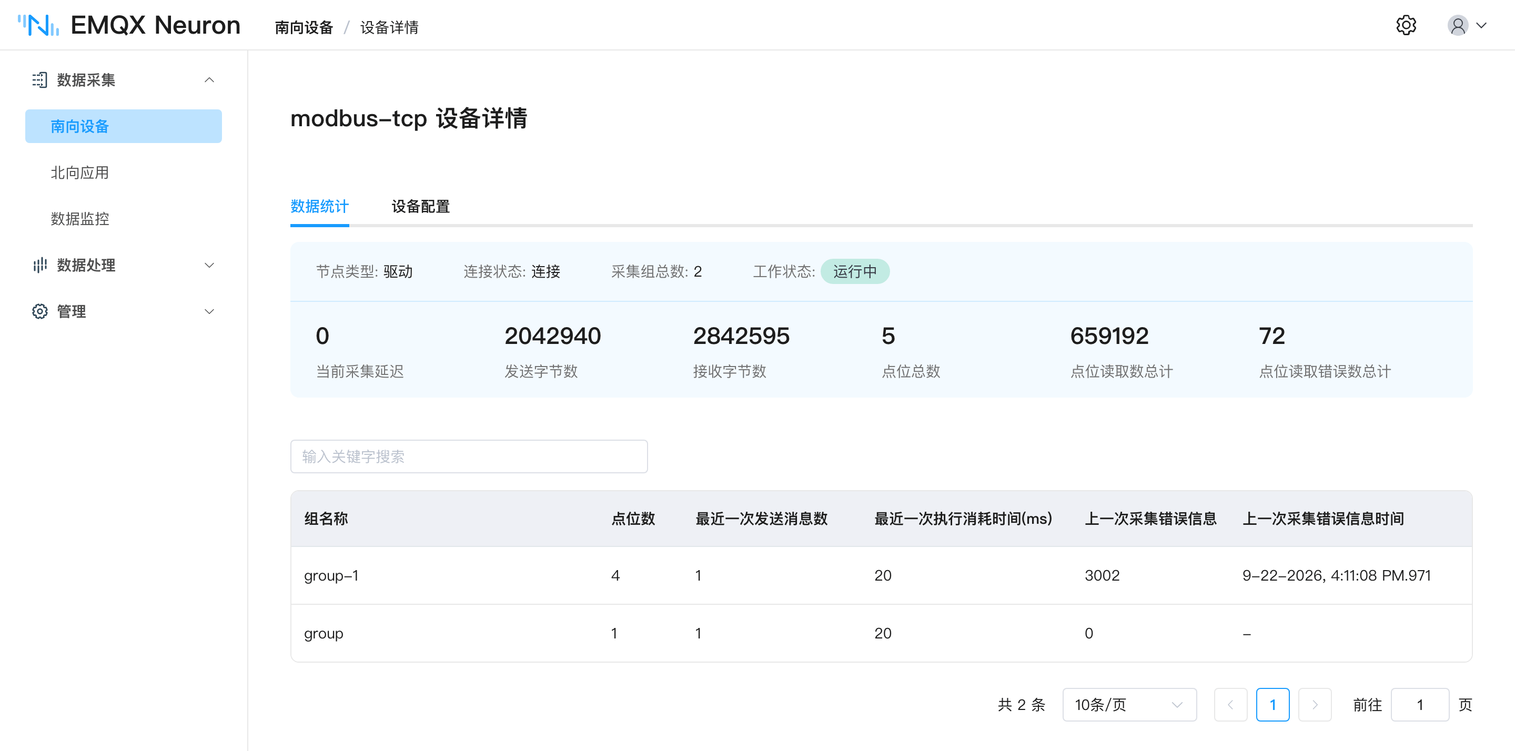Open the user account avatar menu
1515x751 pixels.
click(1457, 25)
